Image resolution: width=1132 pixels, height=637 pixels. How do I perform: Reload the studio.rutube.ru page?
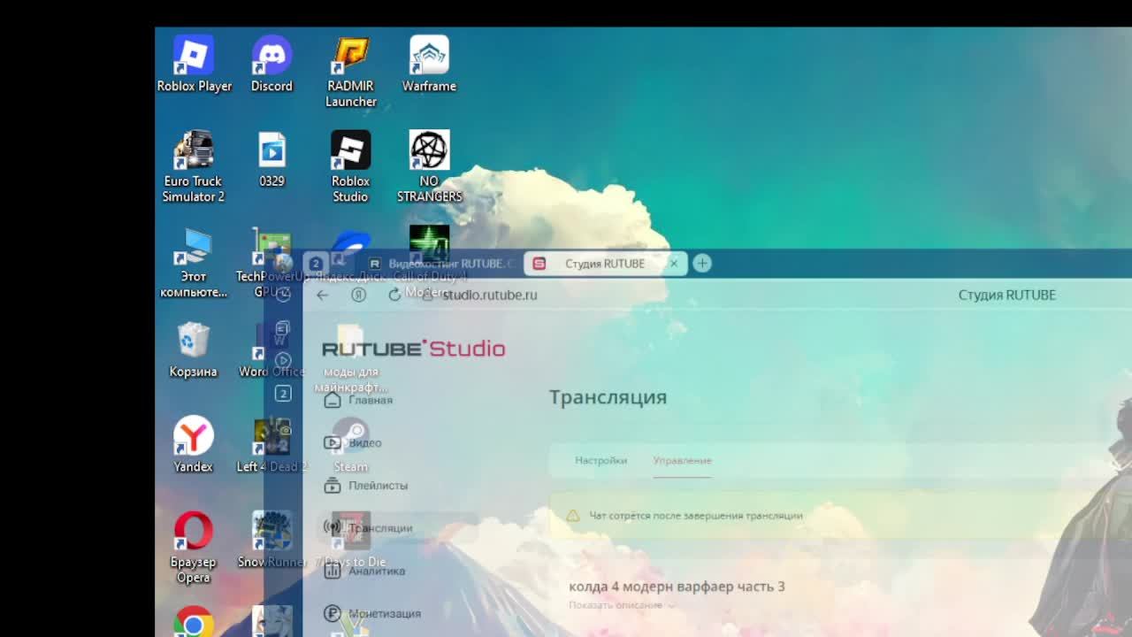(394, 295)
